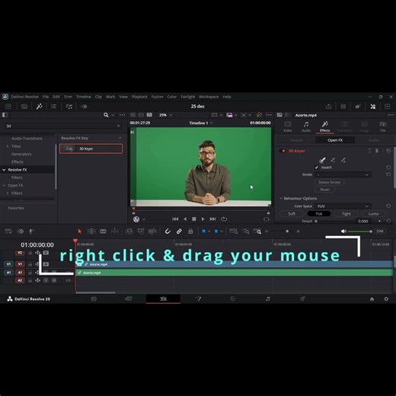Switch to the File inspector tab

click(x=383, y=126)
